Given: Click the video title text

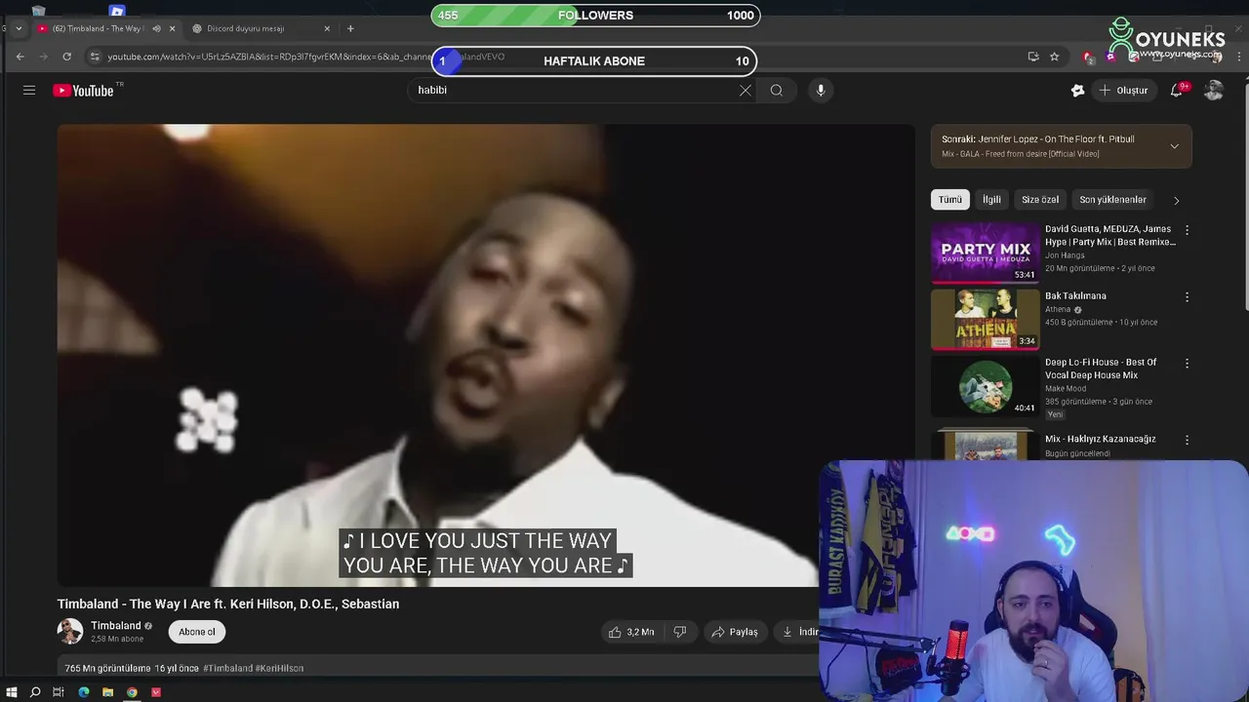Looking at the screenshot, I should (227, 604).
